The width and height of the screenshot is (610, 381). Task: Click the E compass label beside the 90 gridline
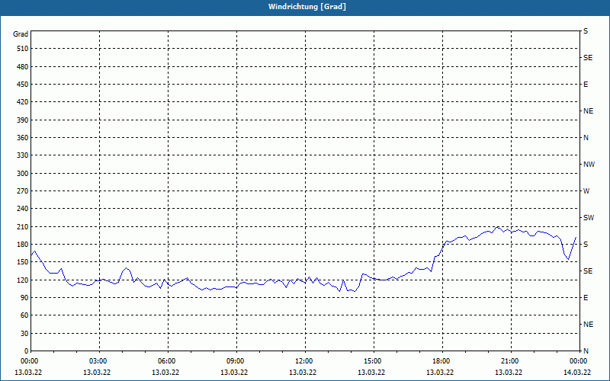(586, 298)
